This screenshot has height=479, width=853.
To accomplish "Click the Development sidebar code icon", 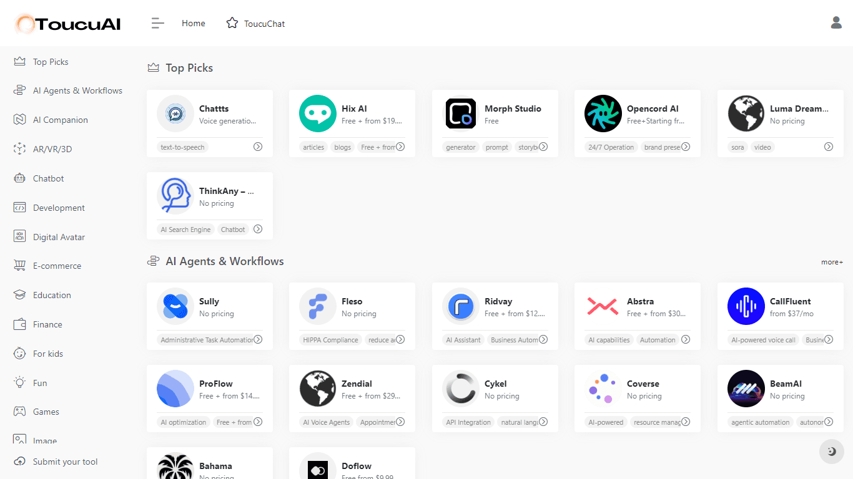I will click(x=20, y=208).
